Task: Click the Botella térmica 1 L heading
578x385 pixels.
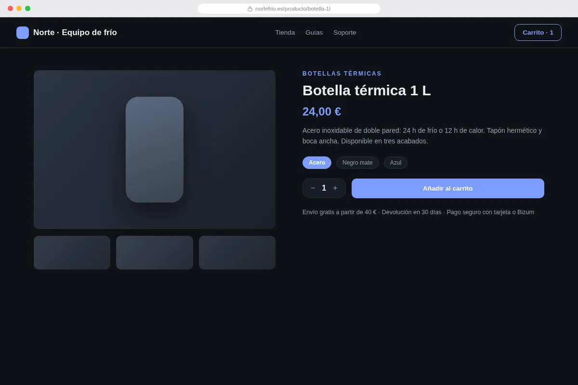Action: point(367,90)
